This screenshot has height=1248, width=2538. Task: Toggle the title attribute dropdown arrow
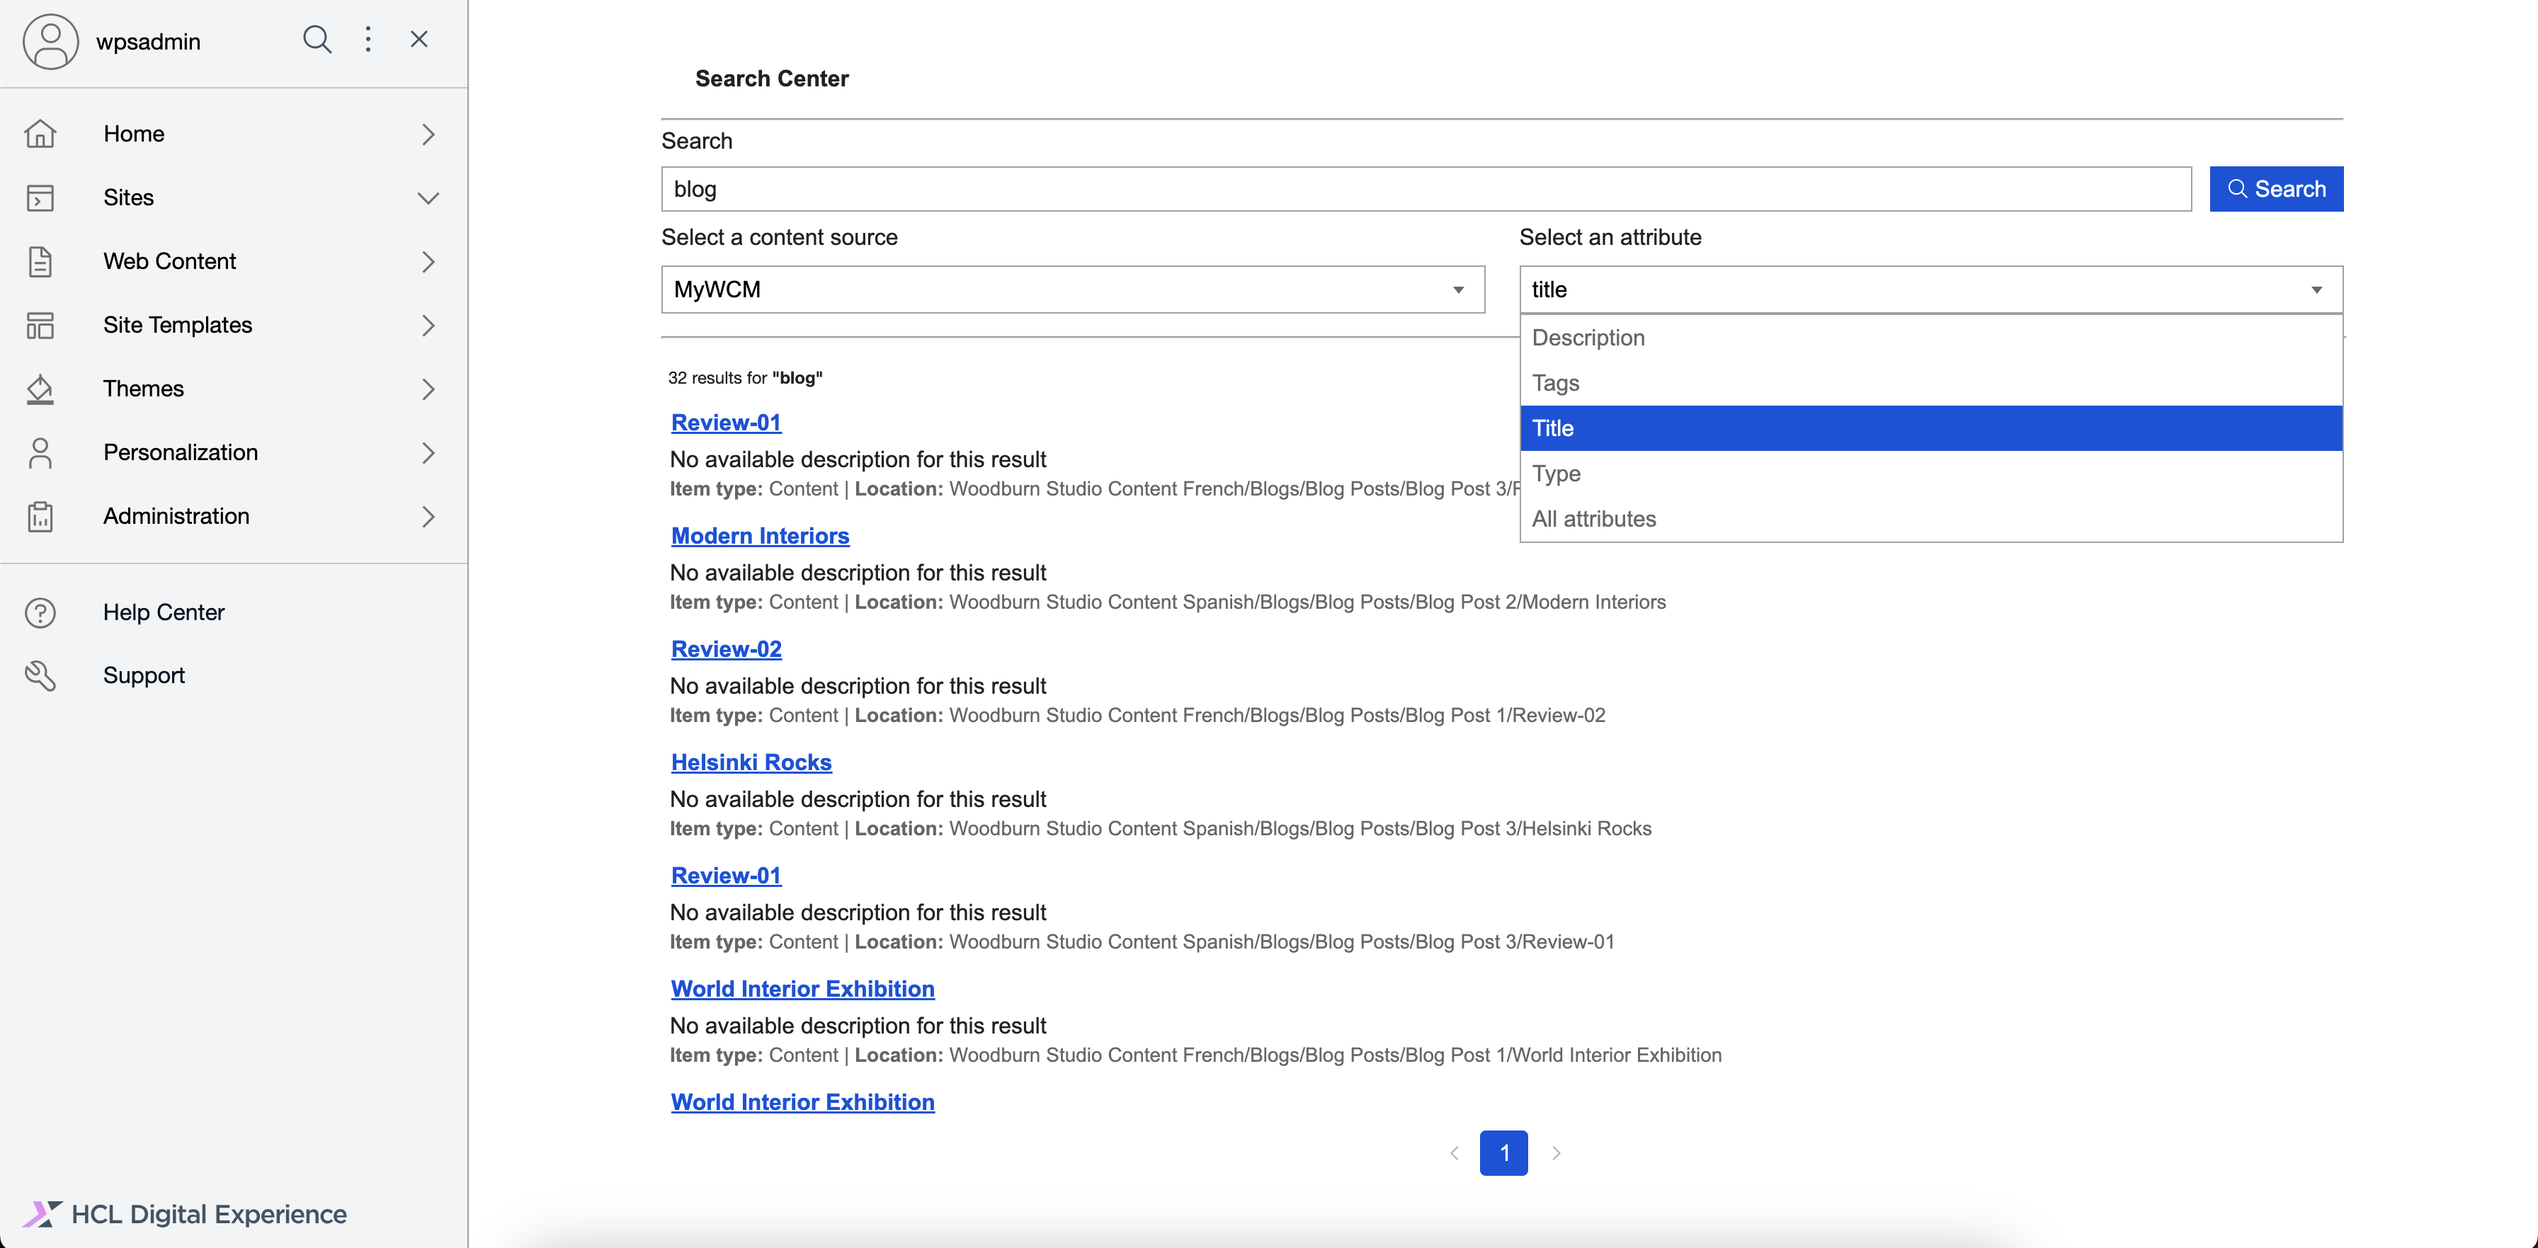click(x=2316, y=290)
